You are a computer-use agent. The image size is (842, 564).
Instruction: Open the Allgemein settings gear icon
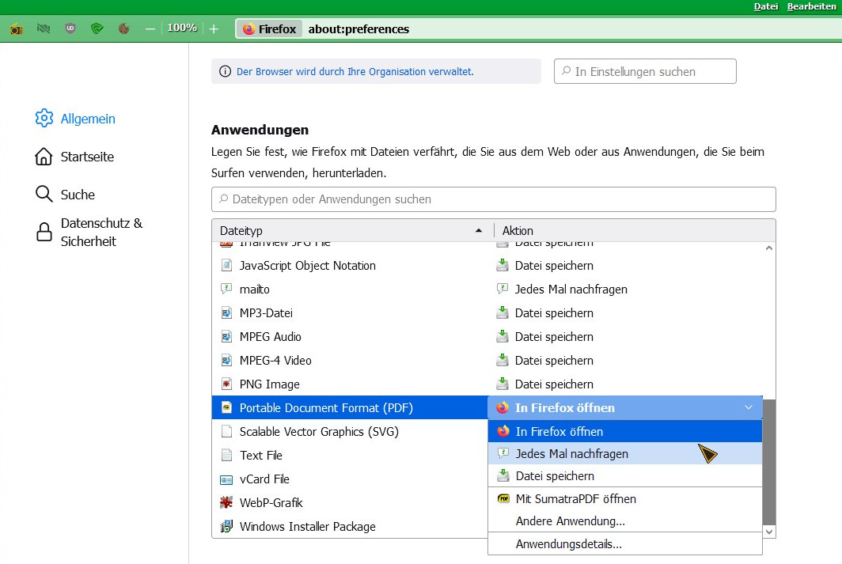click(44, 119)
